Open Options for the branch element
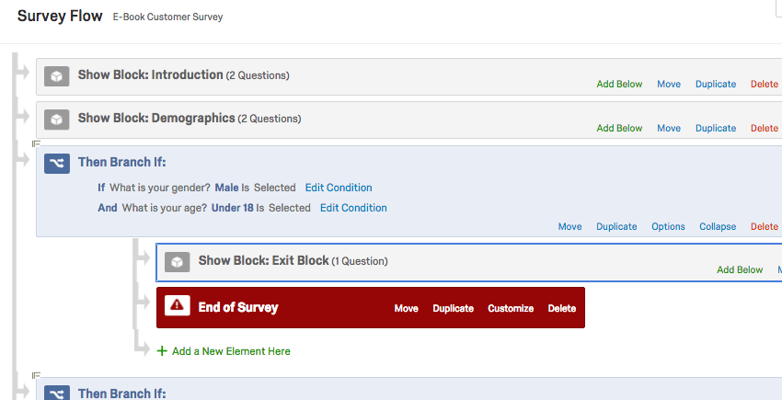This screenshot has width=782, height=400. tap(668, 227)
